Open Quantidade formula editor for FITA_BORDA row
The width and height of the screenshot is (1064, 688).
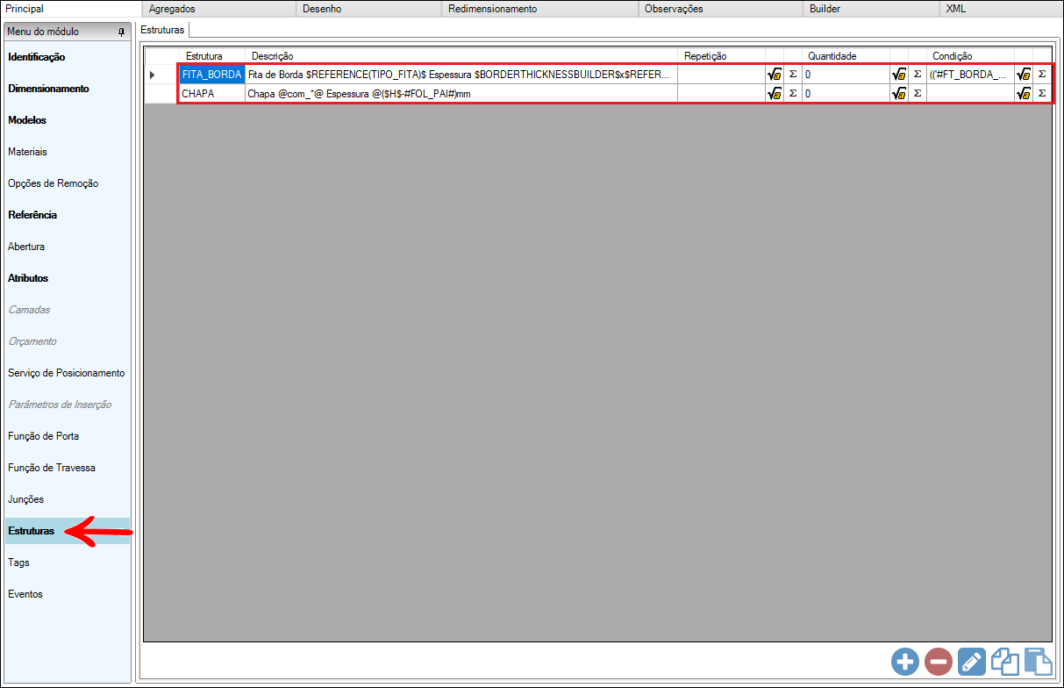(899, 75)
